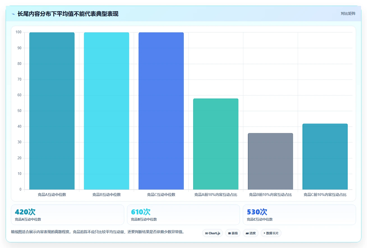This screenshot has width=367, height=248.
Task: Click card caption 竞品C互动中位数 under 530次
Action: (x=260, y=219)
